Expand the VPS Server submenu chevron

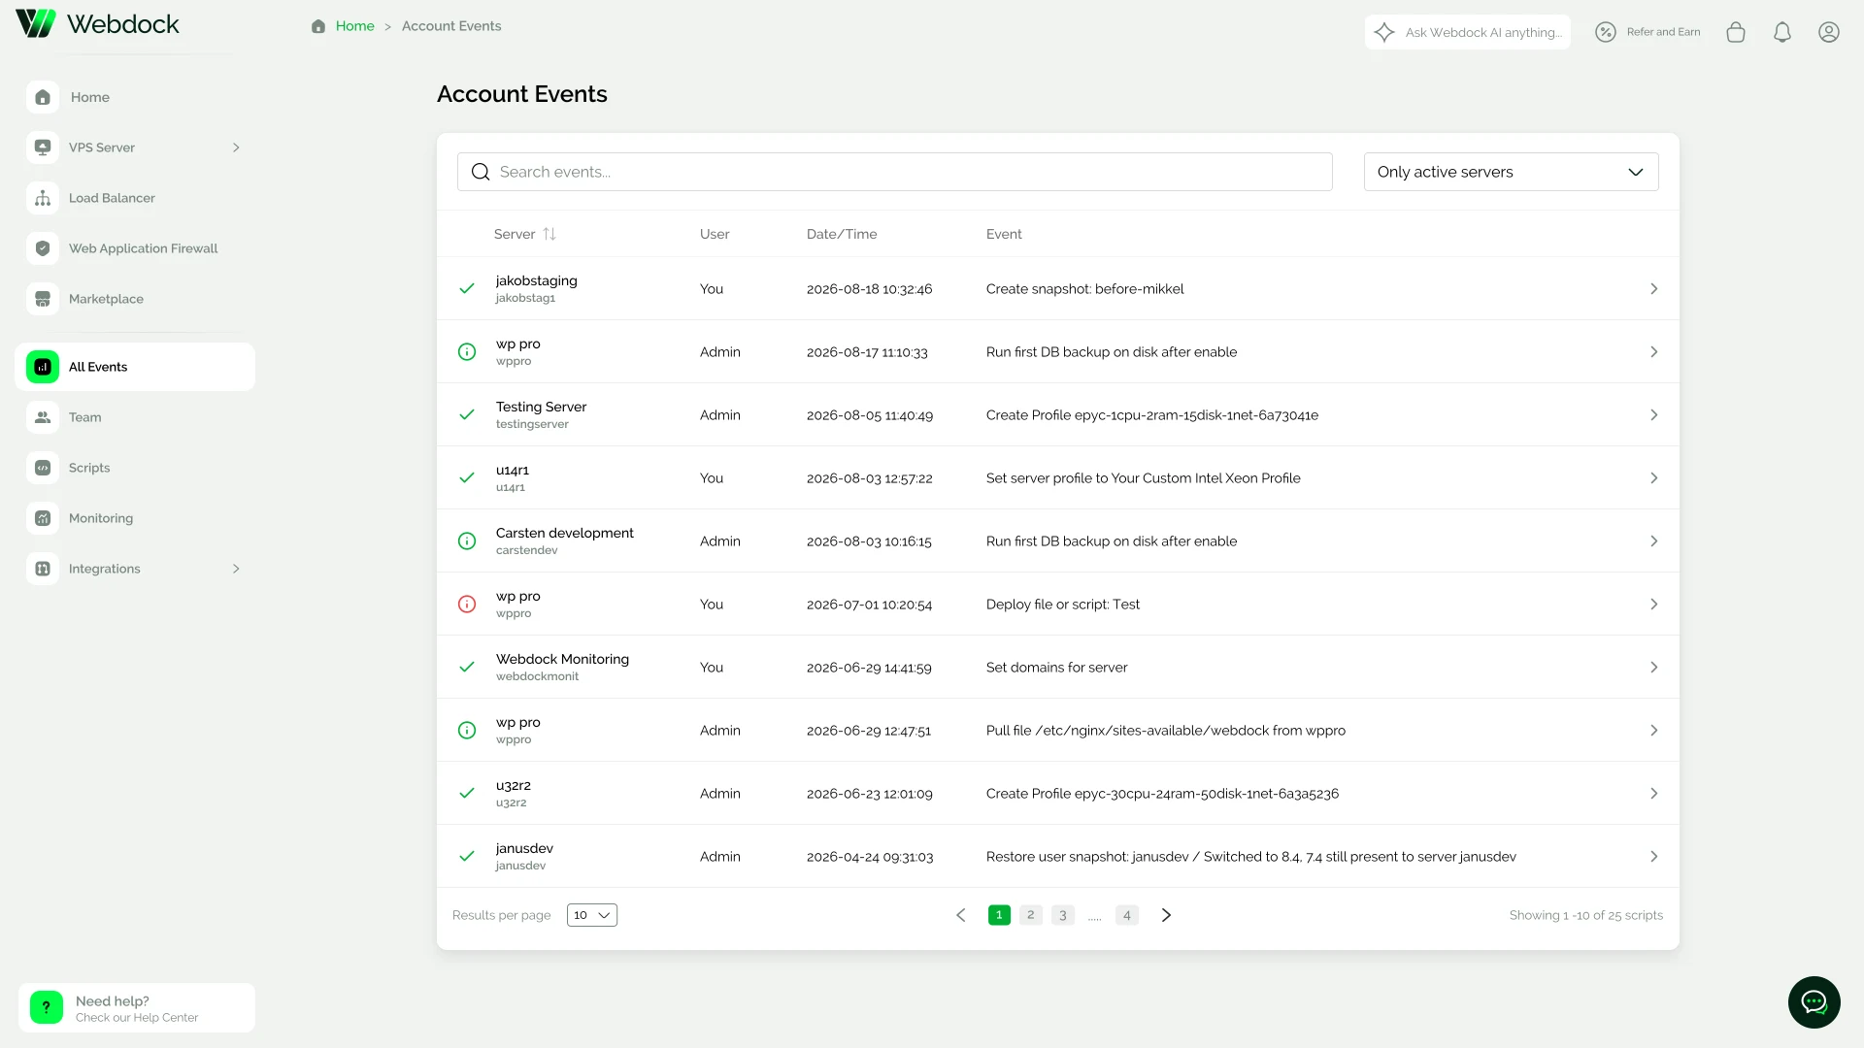pos(236,147)
